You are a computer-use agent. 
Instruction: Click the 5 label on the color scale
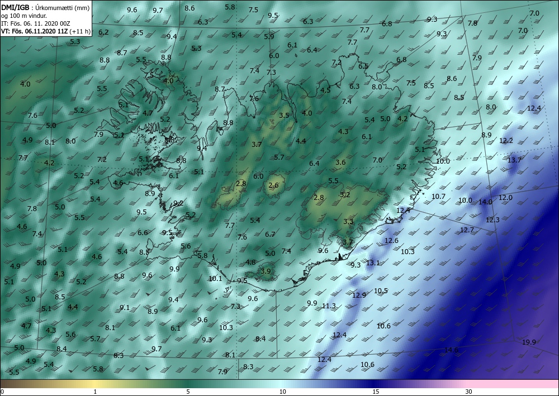[188, 392]
